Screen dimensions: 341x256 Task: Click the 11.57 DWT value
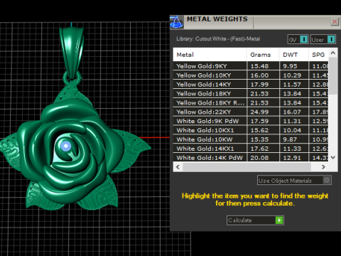pos(292,85)
